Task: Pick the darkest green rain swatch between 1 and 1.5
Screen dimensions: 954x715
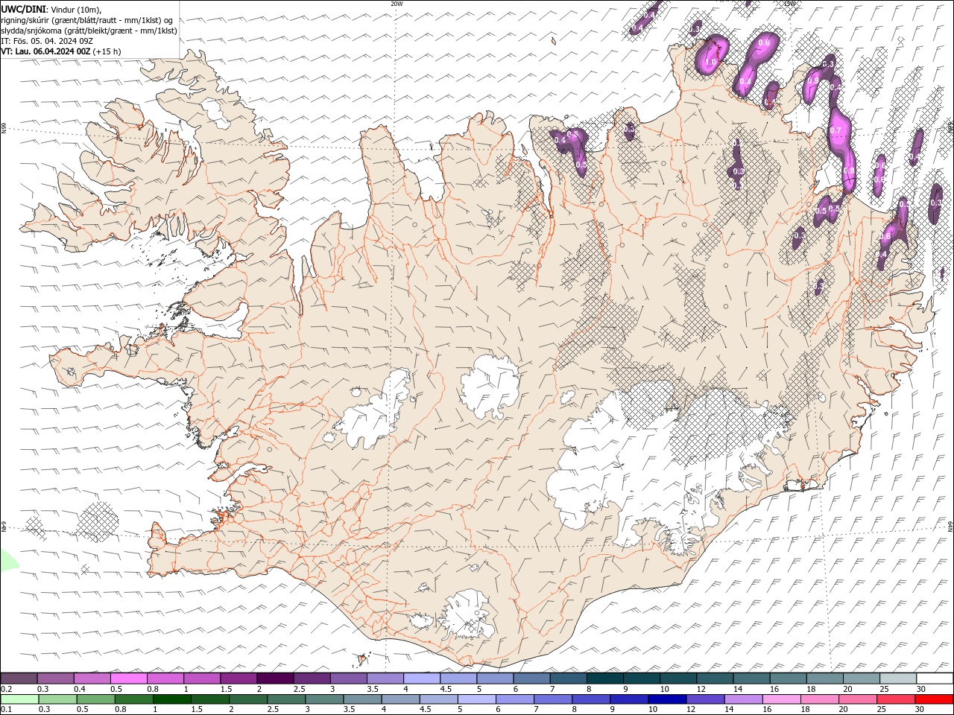Action: point(172,699)
